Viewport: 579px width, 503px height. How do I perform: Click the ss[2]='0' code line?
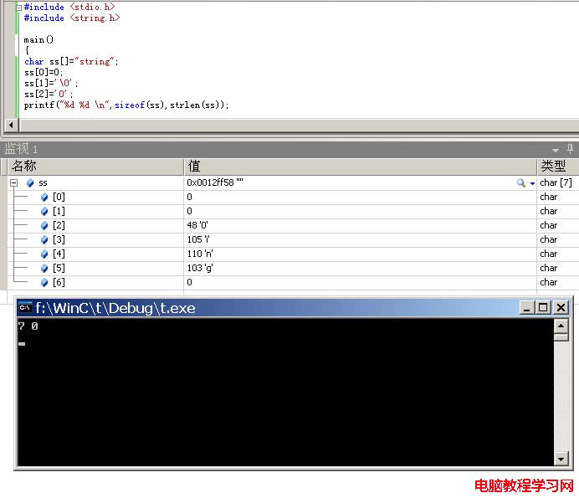tap(49, 95)
